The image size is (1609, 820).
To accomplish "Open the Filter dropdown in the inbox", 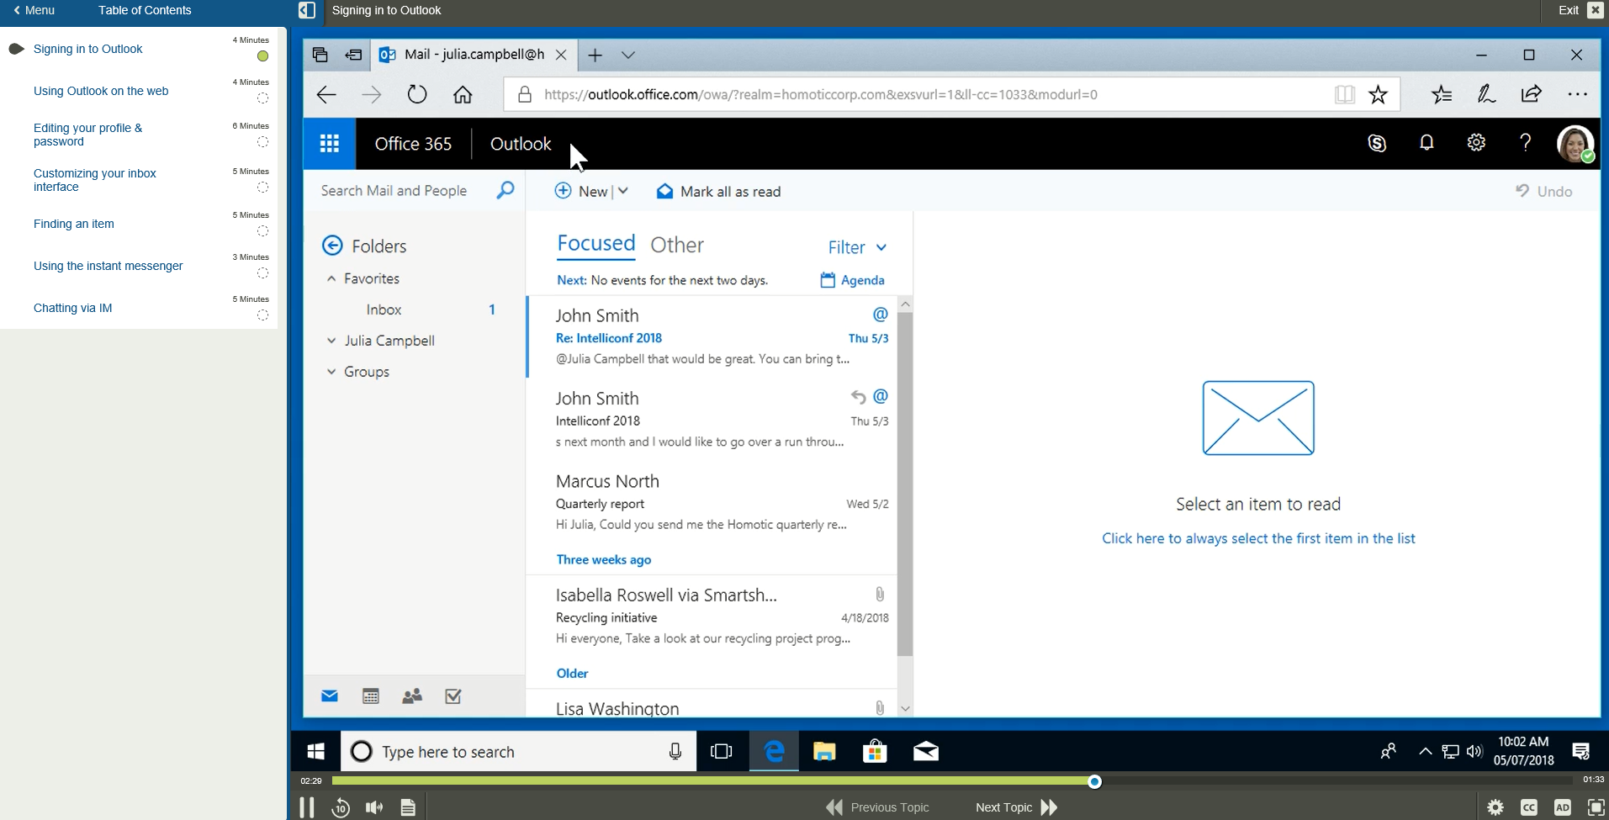I will coord(856,246).
